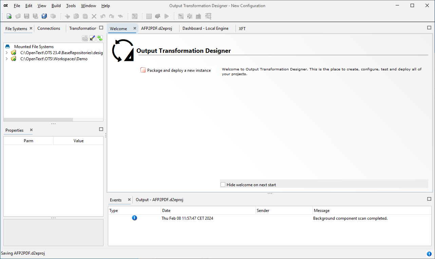Close the Welcome tab
This screenshot has width=435, height=259.
(135, 28)
